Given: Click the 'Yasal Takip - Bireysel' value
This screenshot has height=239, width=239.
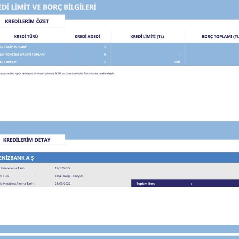Looking at the screenshot, I should (x=69, y=176).
